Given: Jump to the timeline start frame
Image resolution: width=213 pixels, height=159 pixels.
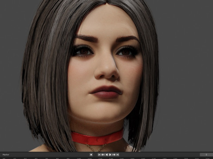Looking at the screenshot, I should 99,155.
